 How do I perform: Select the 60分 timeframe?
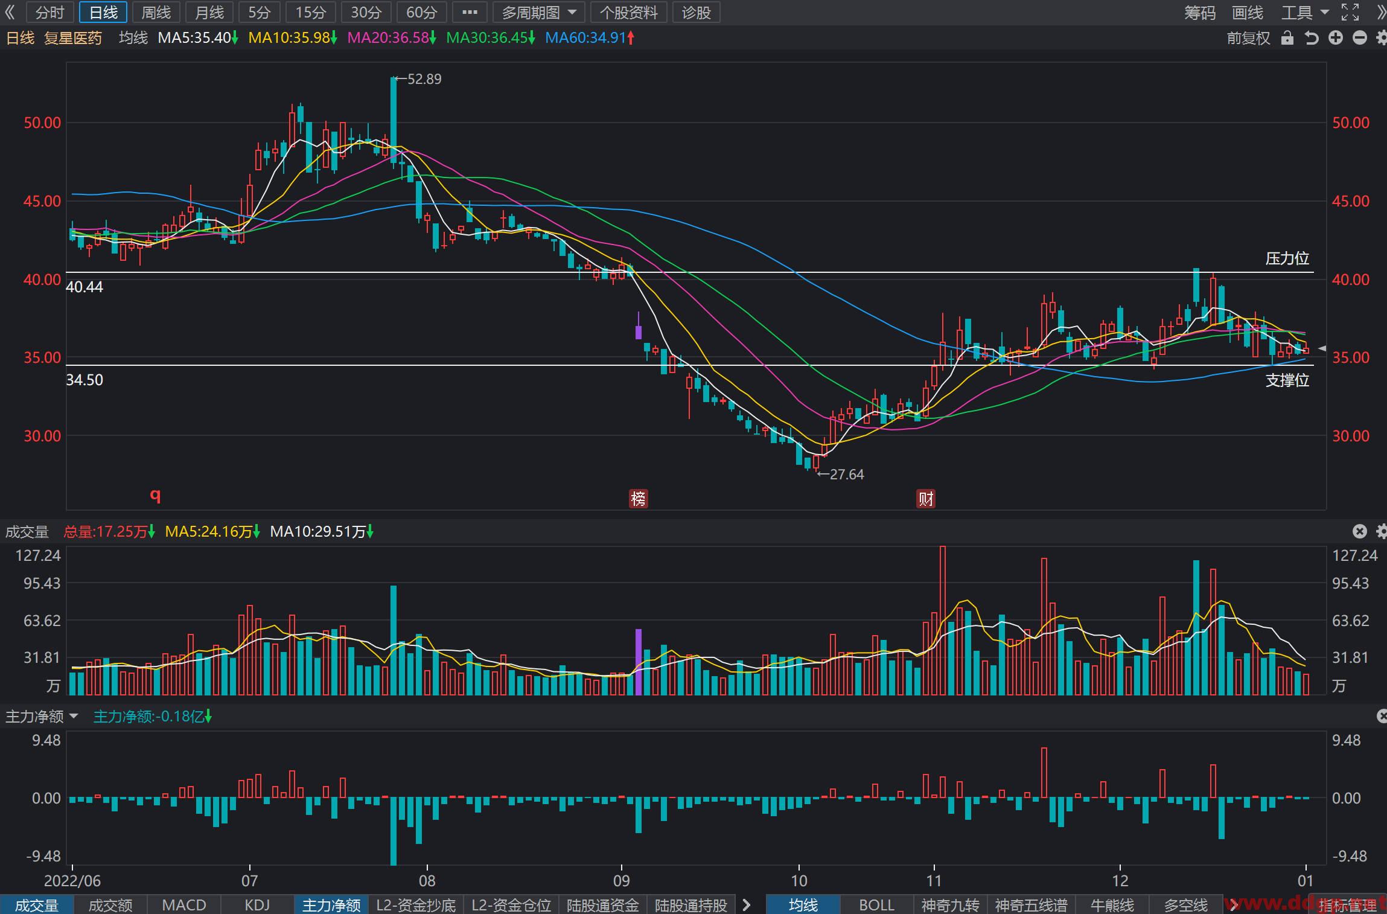[421, 12]
